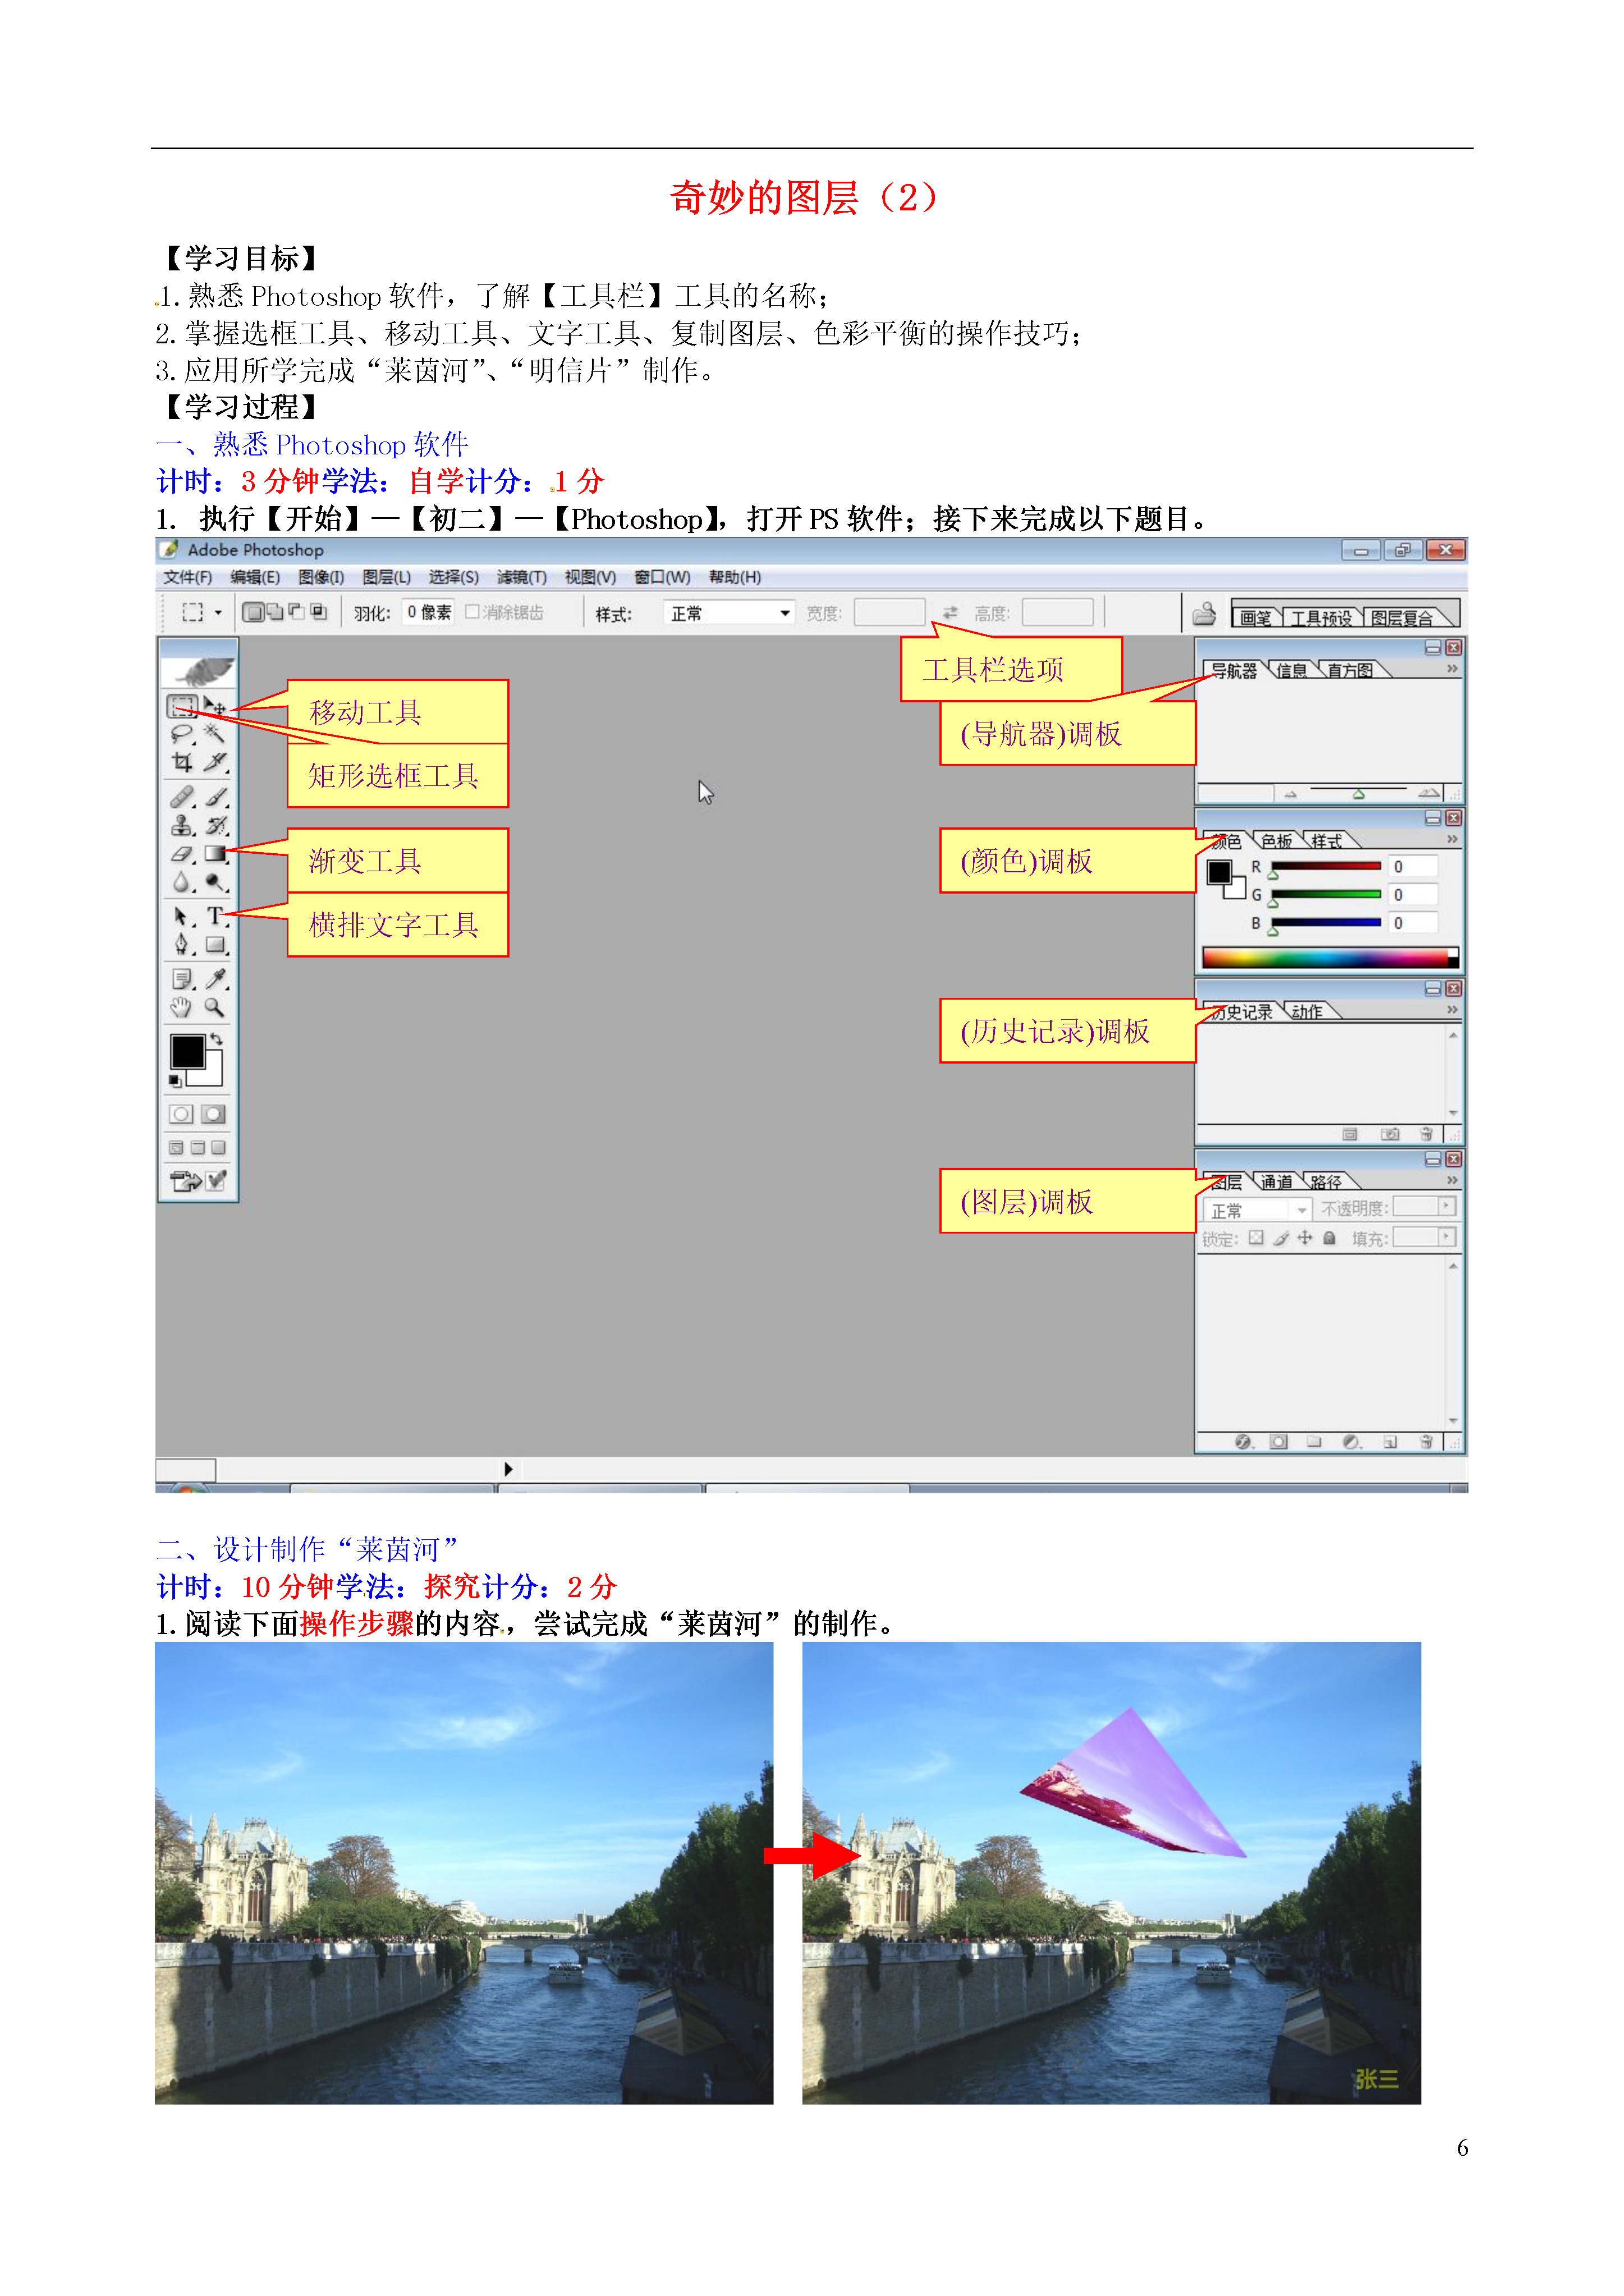Expand the History panel flyout menu
This screenshot has height=2296, width=1624.
[1452, 1010]
